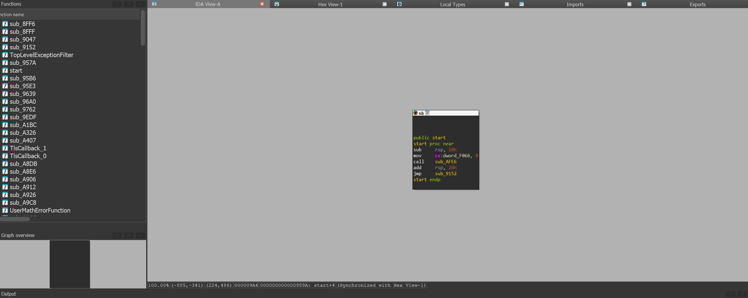
Task: Click the dark viewport in Graph overview
Action: (x=70, y=264)
